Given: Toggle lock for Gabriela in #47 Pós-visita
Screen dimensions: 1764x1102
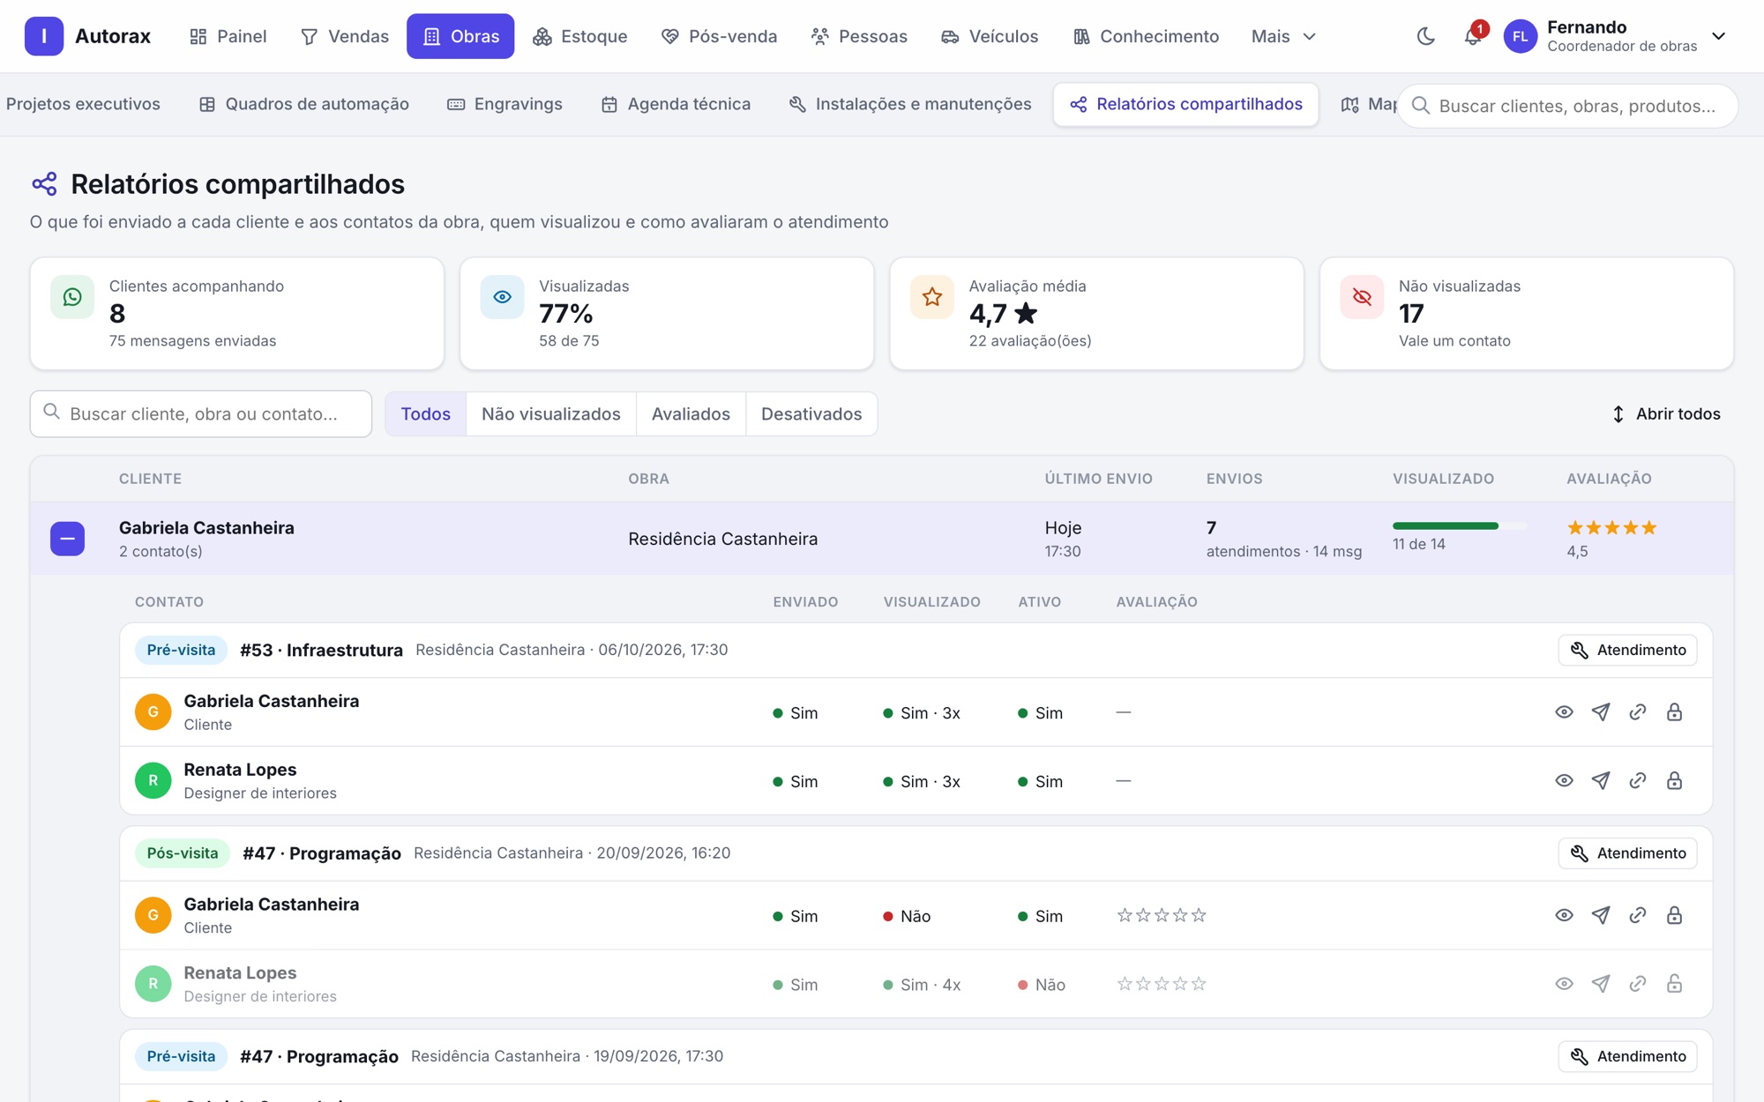Looking at the screenshot, I should (1674, 915).
